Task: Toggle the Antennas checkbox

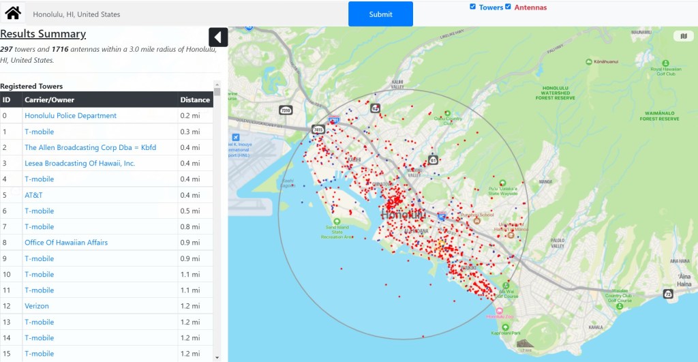Action: [508, 7]
